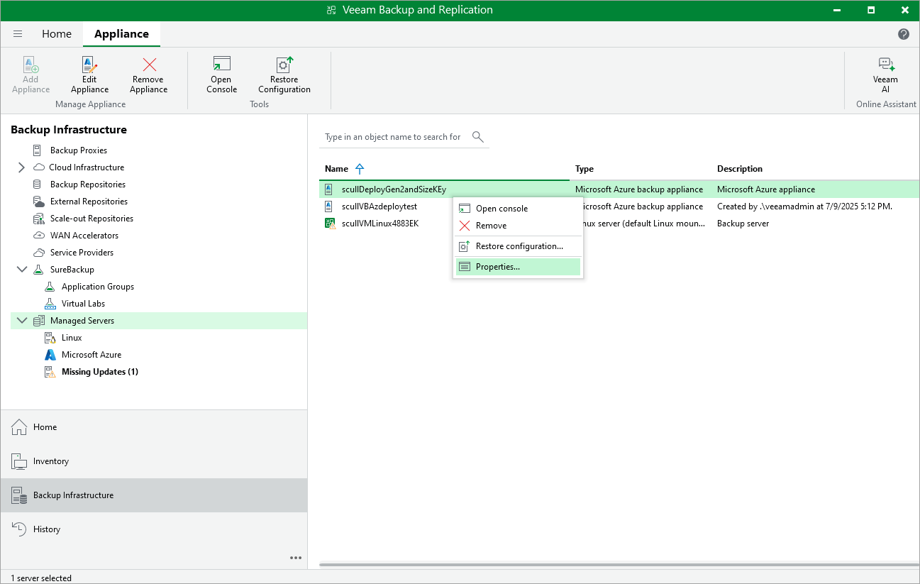Click the External Repositories cloud icon
Screen dimensions: 920x584
(x=38, y=202)
